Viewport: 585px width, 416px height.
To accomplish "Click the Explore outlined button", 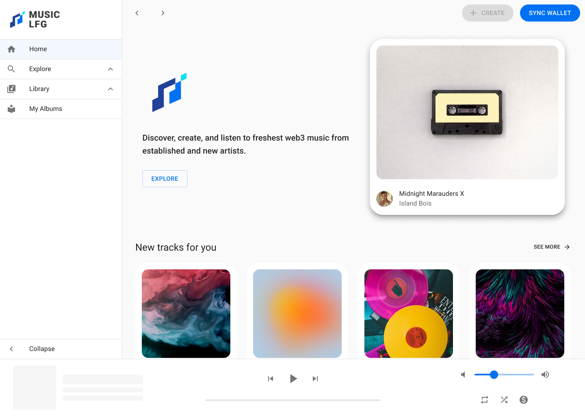I will [165, 179].
